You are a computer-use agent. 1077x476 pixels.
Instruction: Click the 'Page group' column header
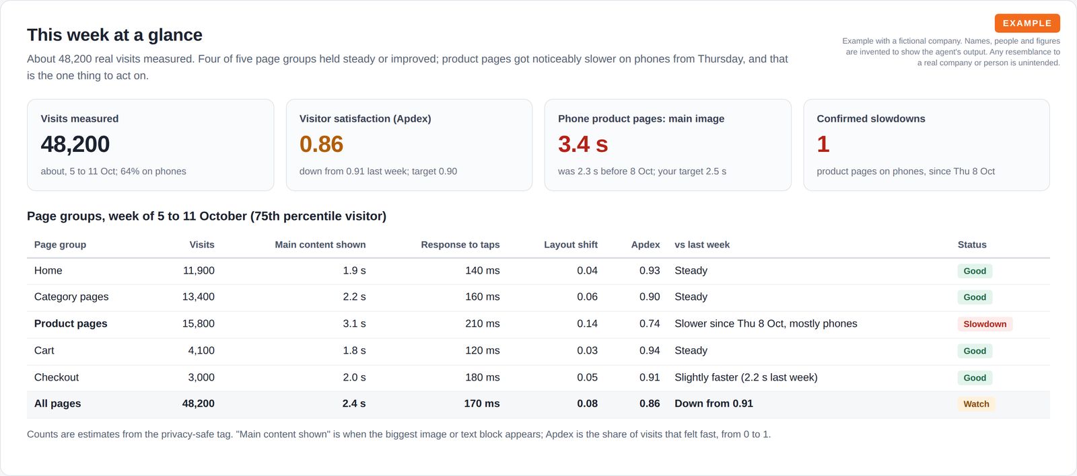(x=60, y=245)
